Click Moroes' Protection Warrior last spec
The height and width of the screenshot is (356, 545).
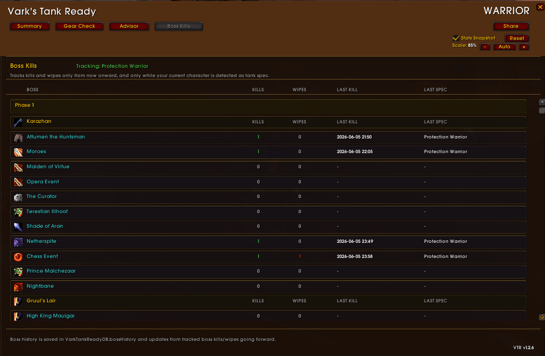(x=445, y=152)
